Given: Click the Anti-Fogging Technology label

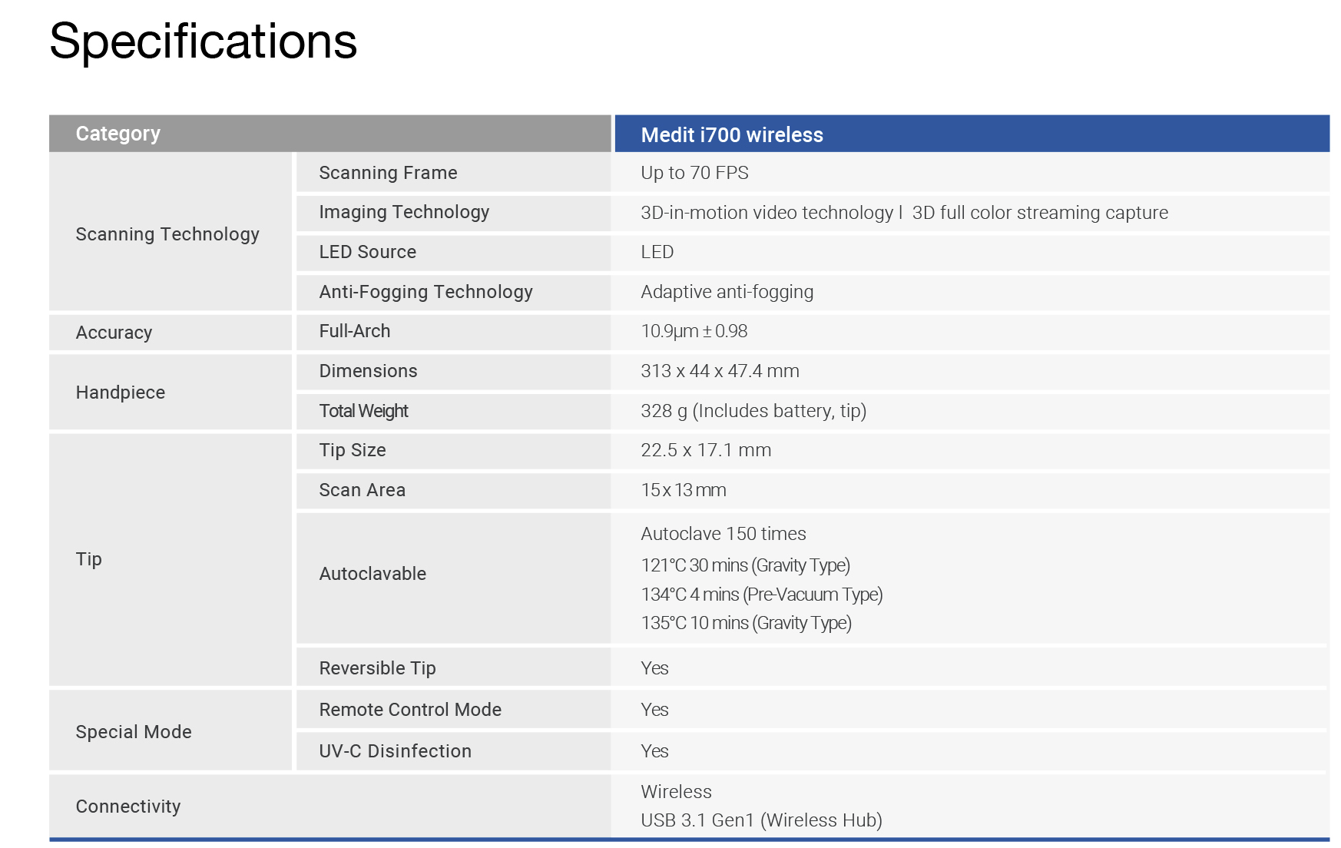Looking at the screenshot, I should pyautogui.click(x=425, y=291).
